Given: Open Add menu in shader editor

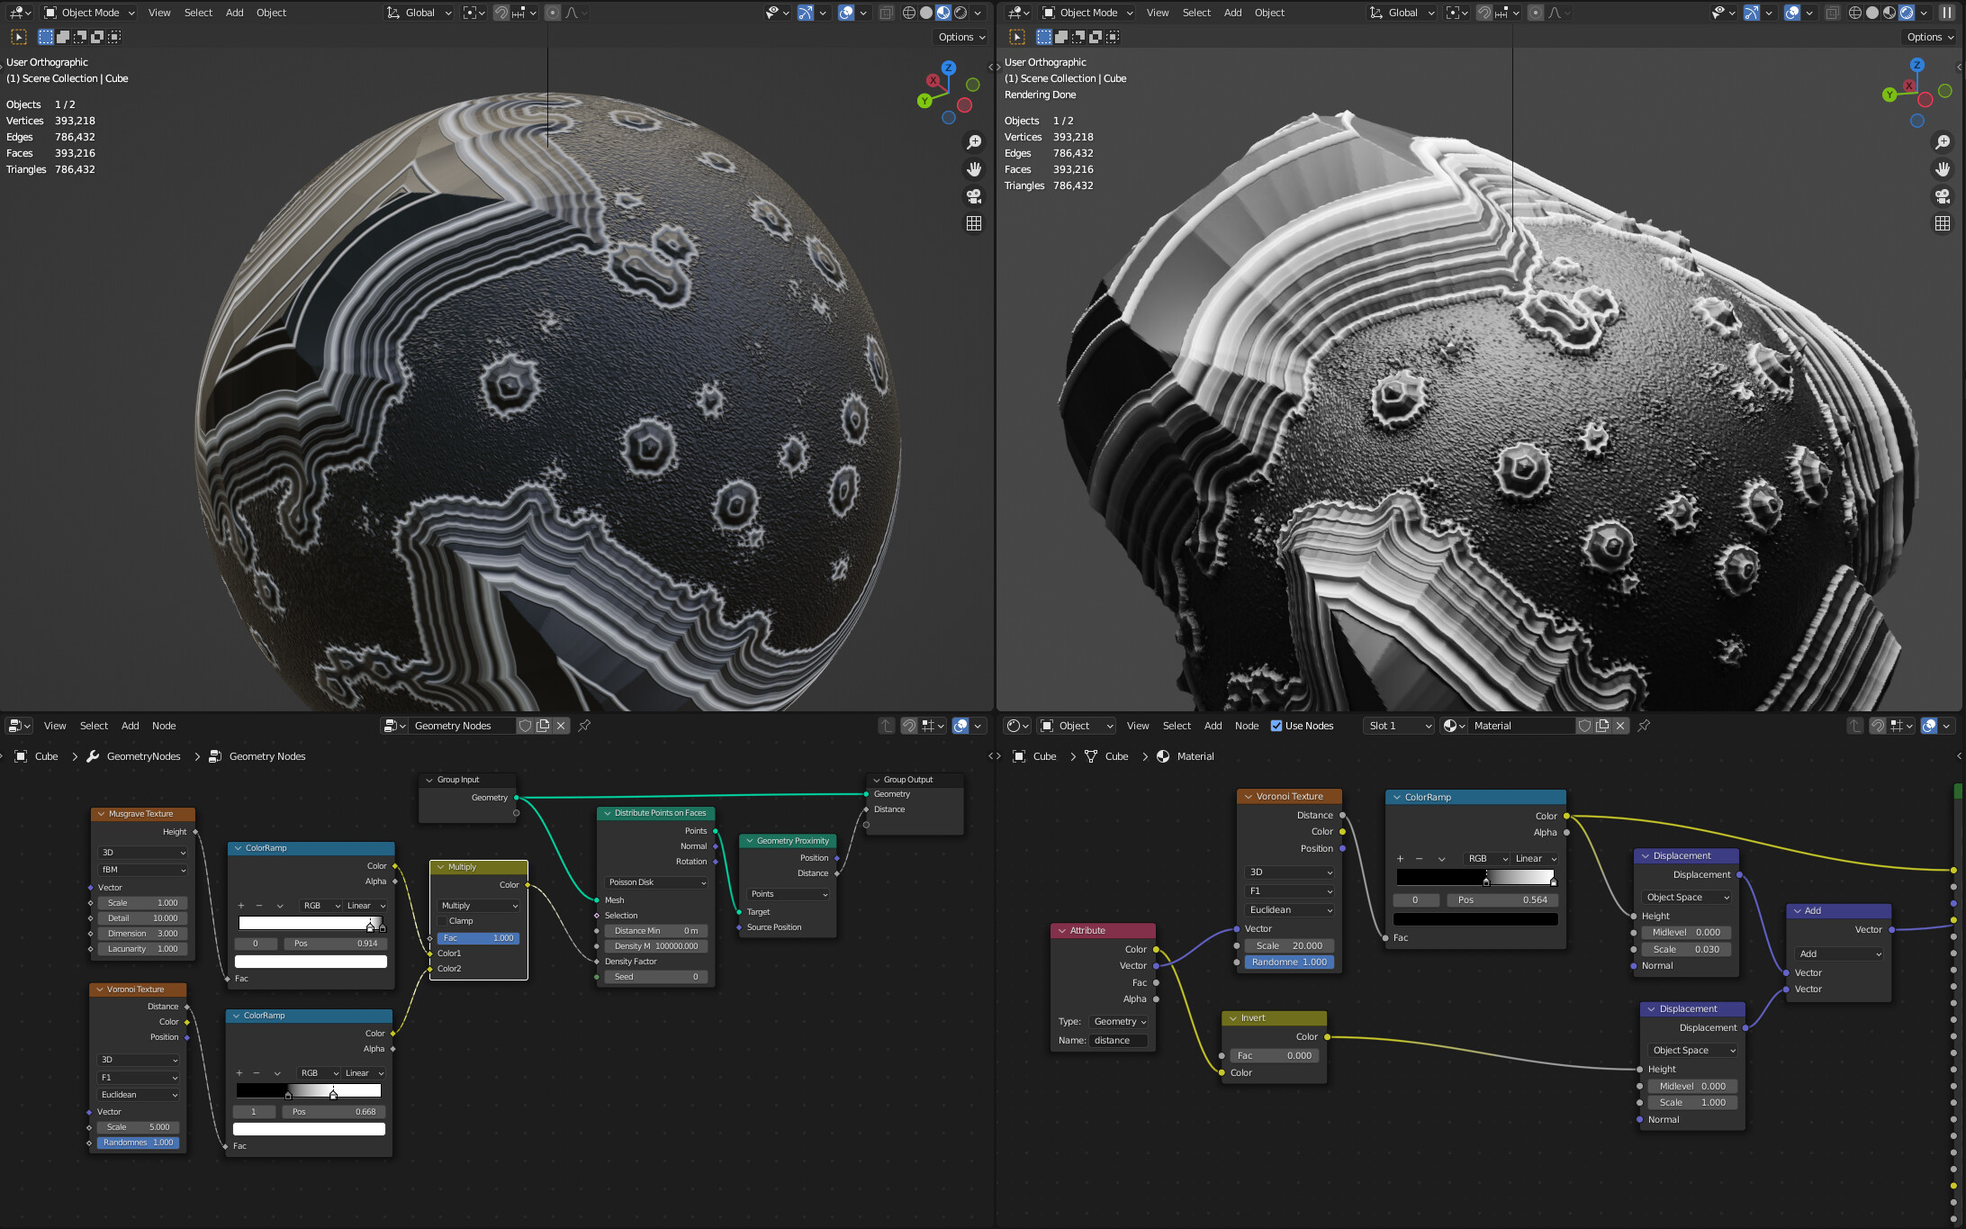Looking at the screenshot, I should tap(1213, 726).
